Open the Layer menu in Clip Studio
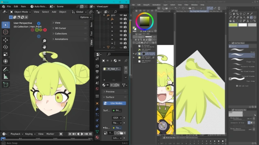Image resolution: width=259 pixels, height=145 pixels. pos(165,5)
